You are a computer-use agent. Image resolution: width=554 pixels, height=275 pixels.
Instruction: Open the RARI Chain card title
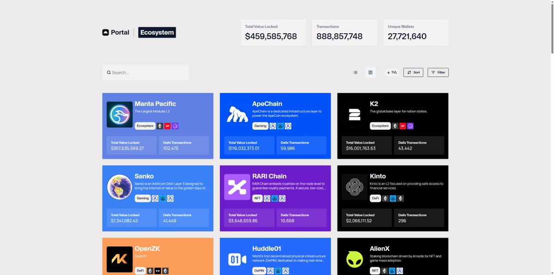coord(270,176)
